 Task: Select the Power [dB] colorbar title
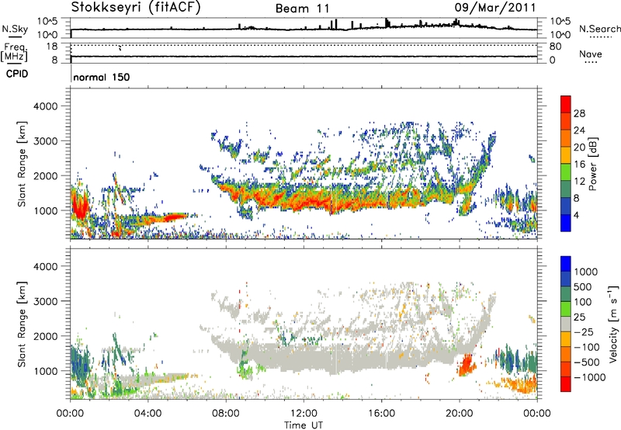[593, 164]
